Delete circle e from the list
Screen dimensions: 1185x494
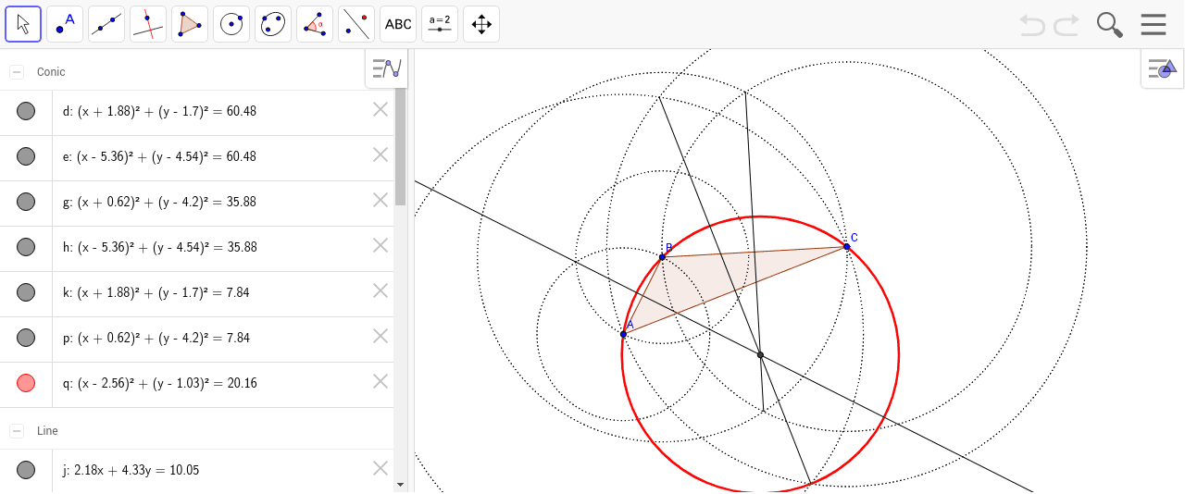[380, 155]
